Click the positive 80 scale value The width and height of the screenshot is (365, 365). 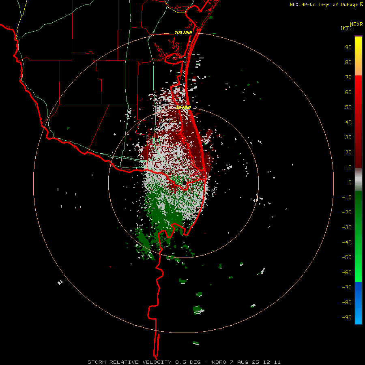pos(348,62)
